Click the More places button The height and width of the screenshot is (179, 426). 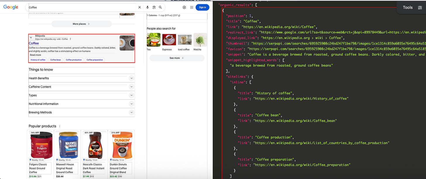pyautogui.click(x=82, y=24)
